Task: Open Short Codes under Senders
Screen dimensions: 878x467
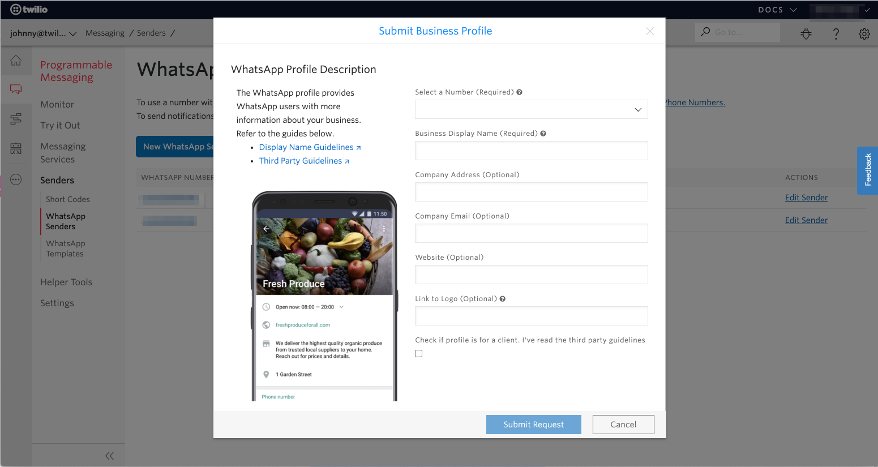Action: tap(68, 199)
